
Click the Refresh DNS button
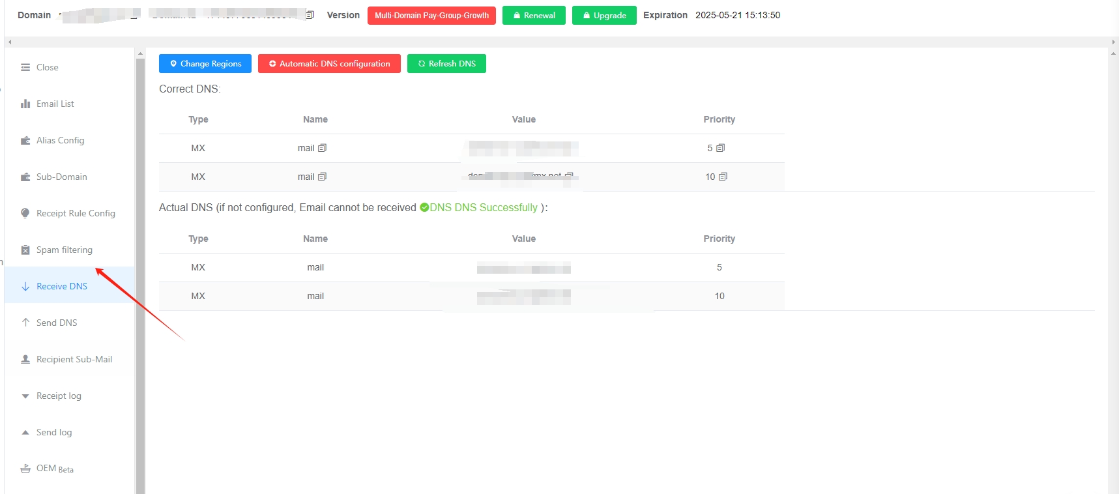(x=446, y=64)
